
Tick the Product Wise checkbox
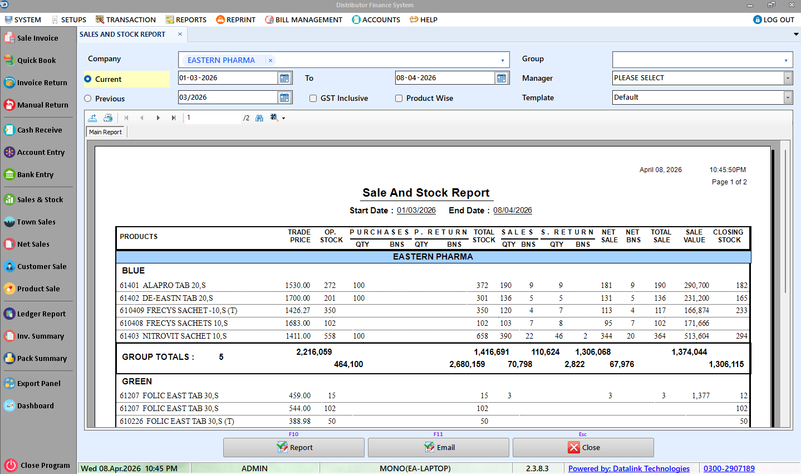(399, 98)
